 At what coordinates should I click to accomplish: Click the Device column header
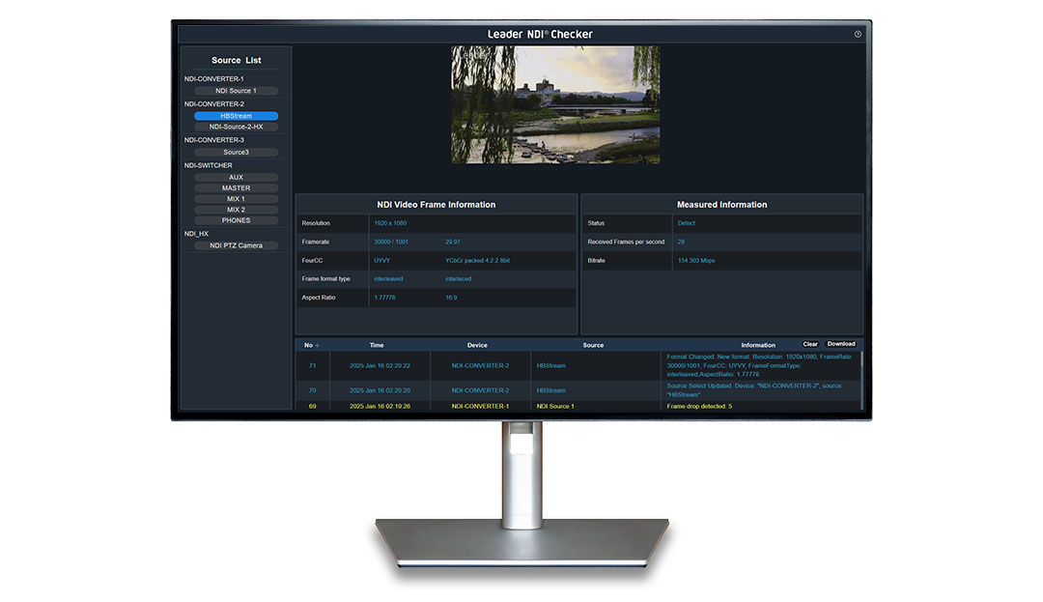(x=477, y=345)
